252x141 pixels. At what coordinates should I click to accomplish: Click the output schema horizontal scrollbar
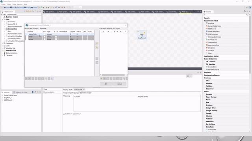[113, 75]
